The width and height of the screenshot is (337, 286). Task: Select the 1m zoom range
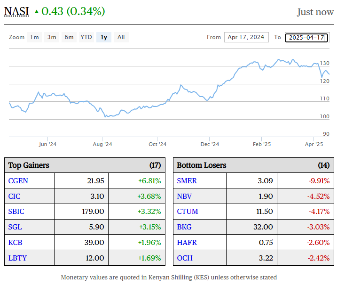34,37
